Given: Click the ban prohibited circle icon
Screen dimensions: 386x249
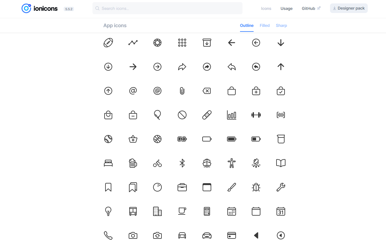Looking at the screenshot, I should 182,115.
